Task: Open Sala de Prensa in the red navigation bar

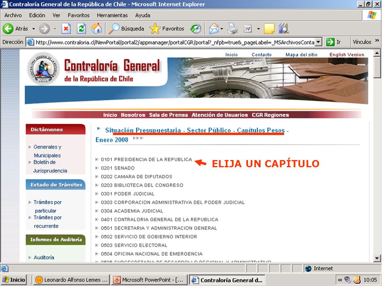Action: pyautogui.click(x=168, y=115)
